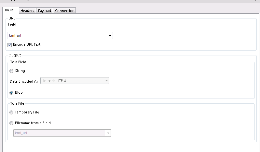260x152 pixels.
Task: Select the Blob output radio button
Action: (11, 92)
